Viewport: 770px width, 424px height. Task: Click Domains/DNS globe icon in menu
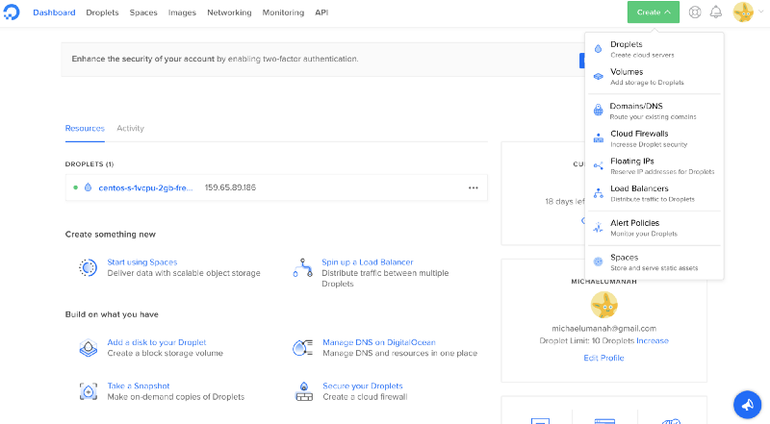pyautogui.click(x=598, y=110)
